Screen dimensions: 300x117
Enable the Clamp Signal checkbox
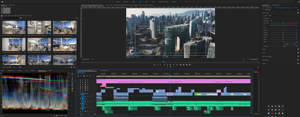57,116
